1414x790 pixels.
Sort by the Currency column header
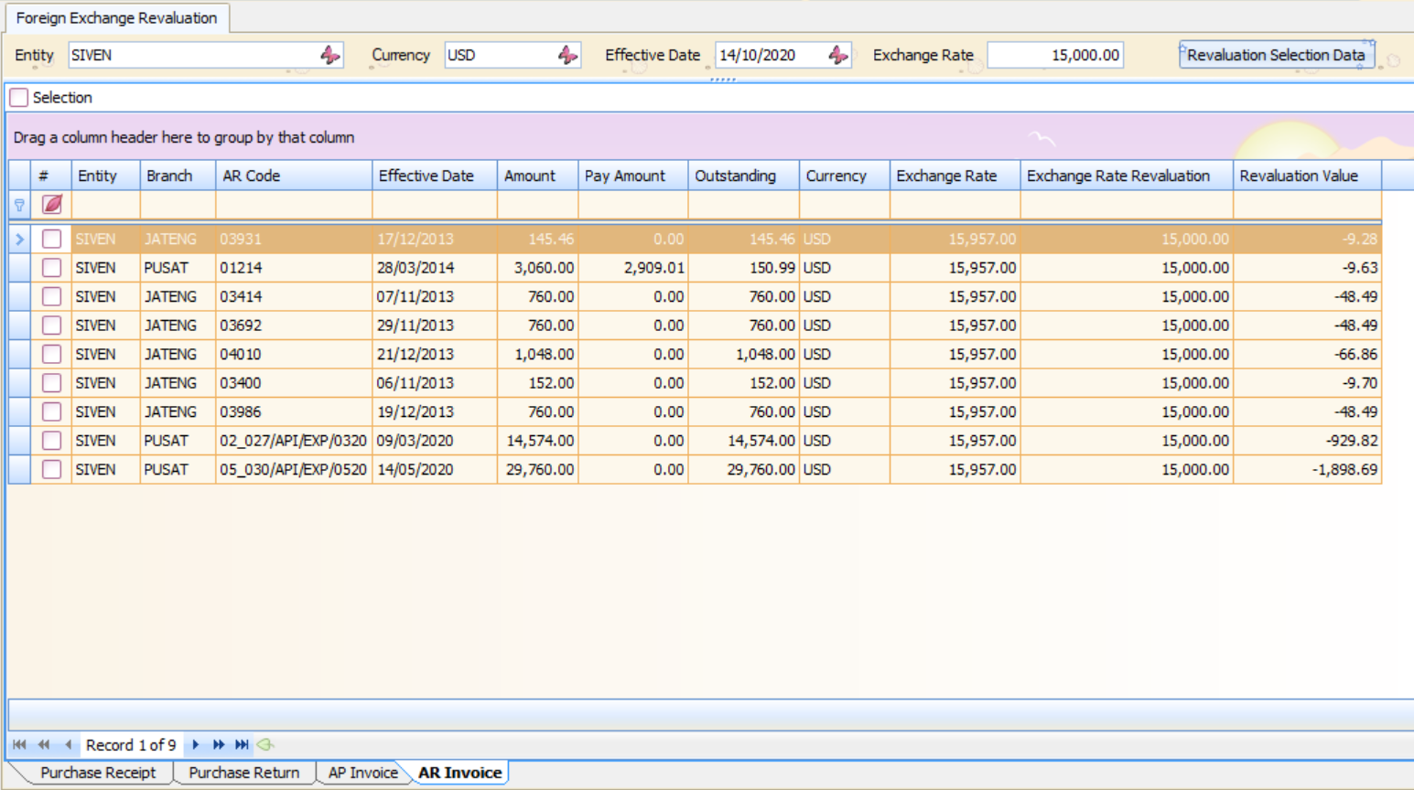point(845,176)
